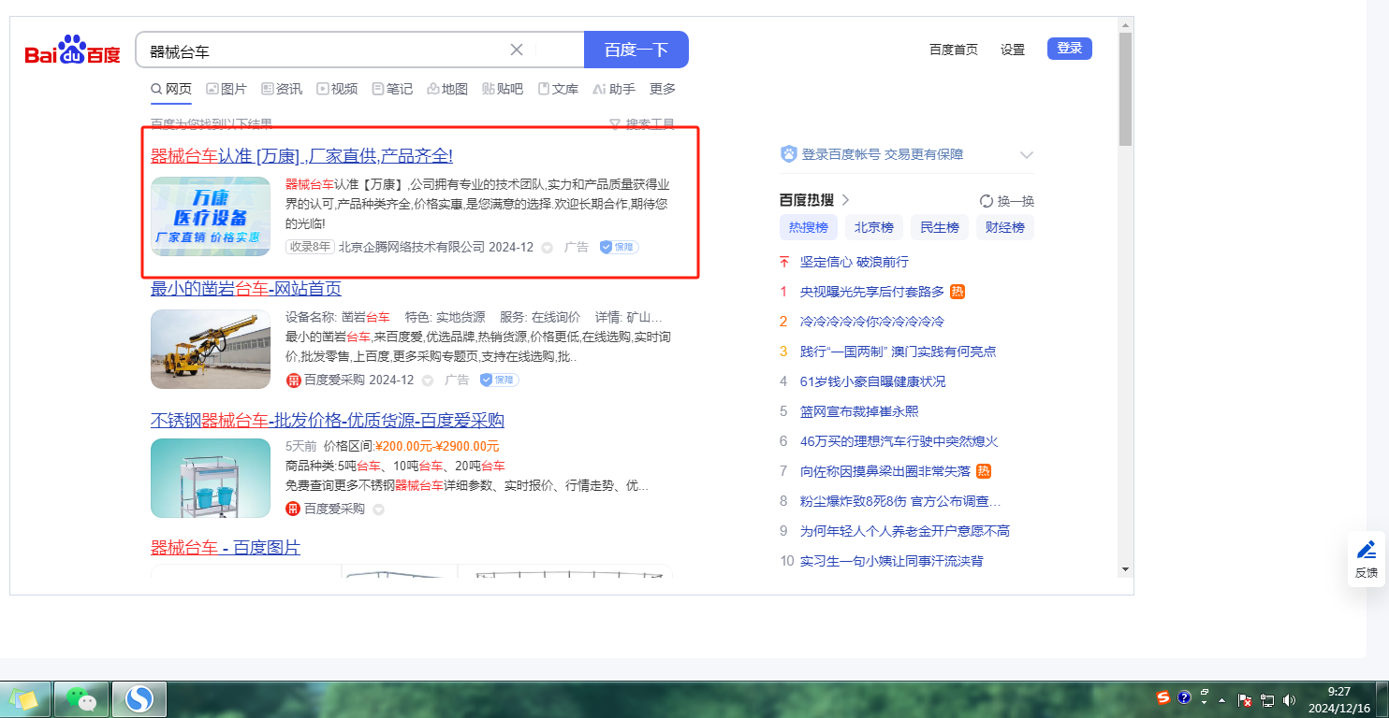
Task: Switch to the 图片 tab
Action: [227, 89]
